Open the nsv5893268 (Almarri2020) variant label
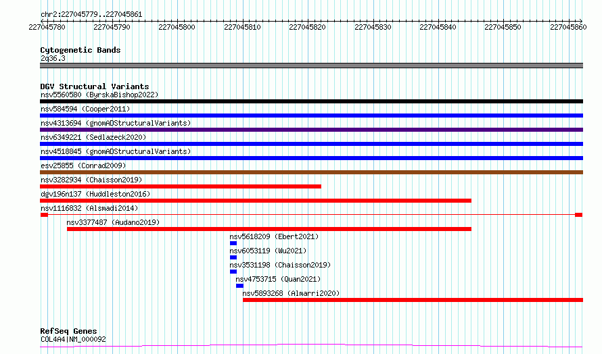 (291, 293)
